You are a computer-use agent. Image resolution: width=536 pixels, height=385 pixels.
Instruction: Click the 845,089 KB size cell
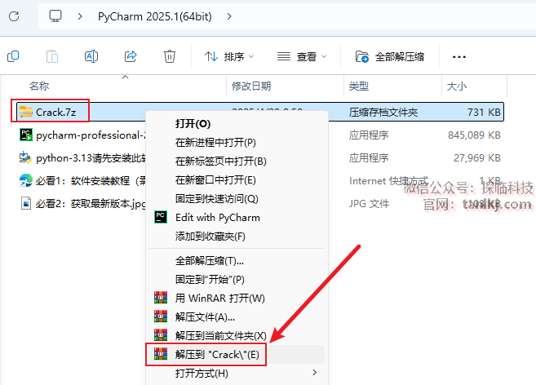click(474, 135)
